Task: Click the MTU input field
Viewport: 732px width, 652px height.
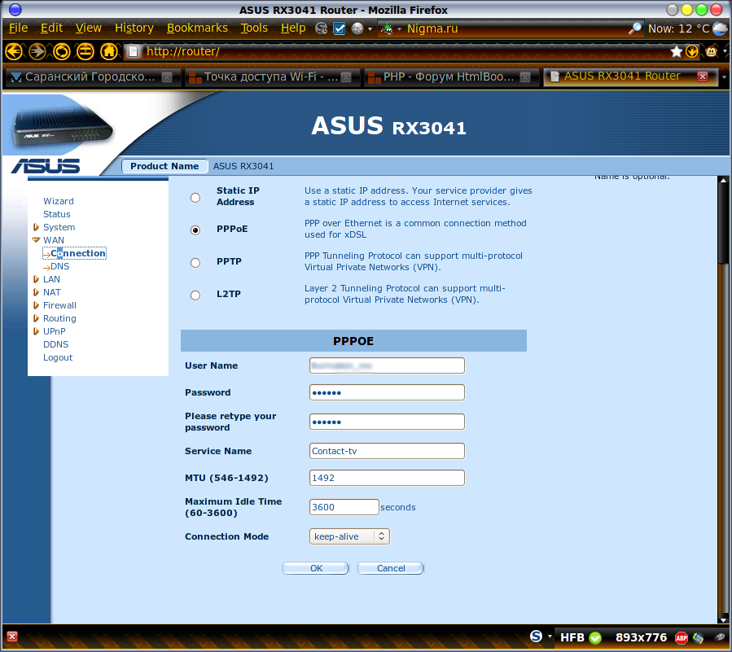Action: click(x=387, y=478)
